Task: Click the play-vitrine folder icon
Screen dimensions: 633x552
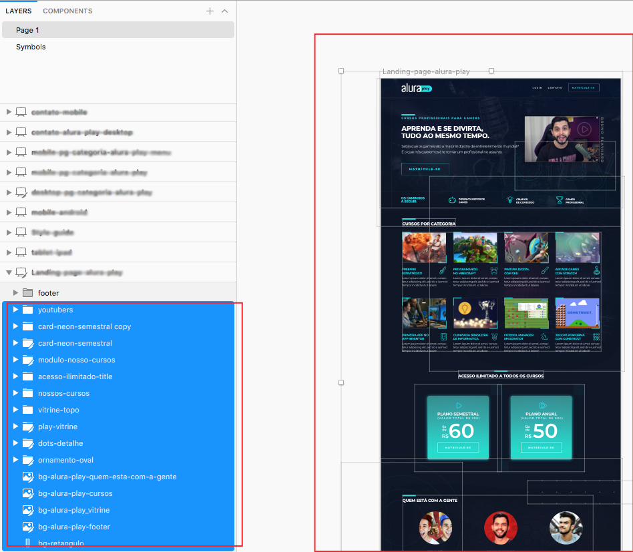Action: coord(28,427)
